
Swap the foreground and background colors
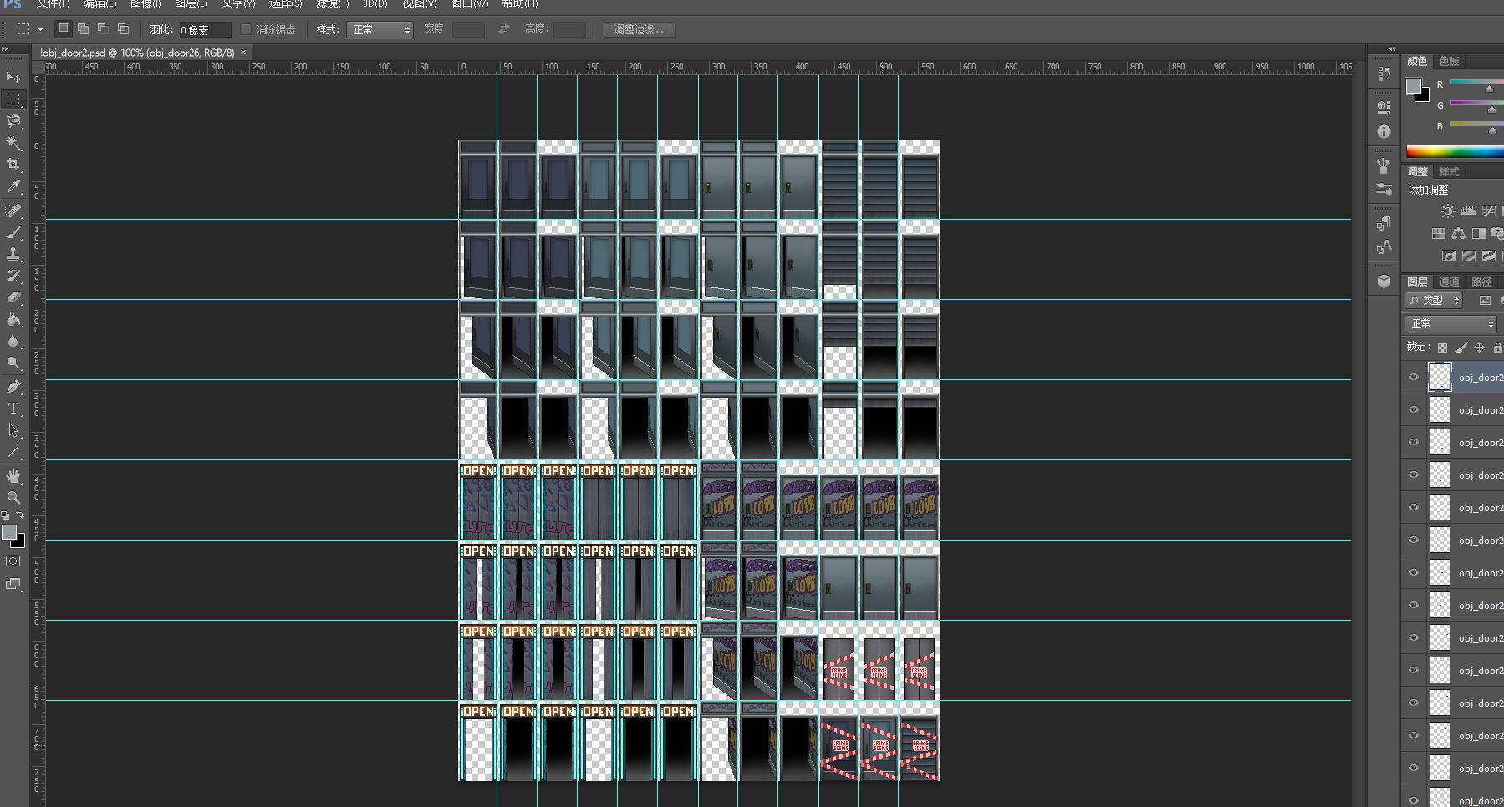coord(20,515)
